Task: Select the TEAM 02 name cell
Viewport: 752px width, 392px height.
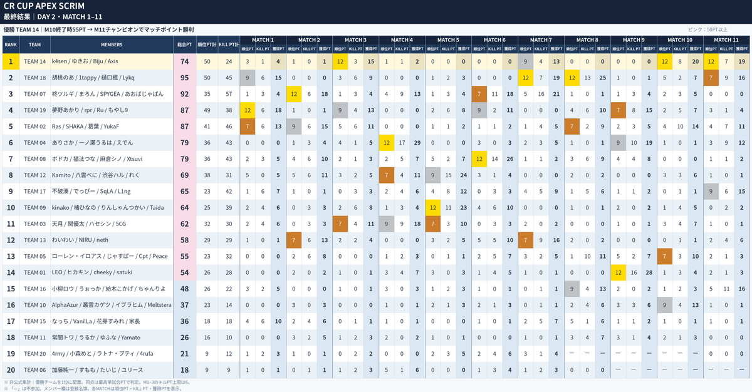Action: click(35, 126)
